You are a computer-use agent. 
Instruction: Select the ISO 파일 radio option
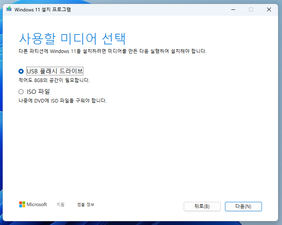[x=21, y=92]
